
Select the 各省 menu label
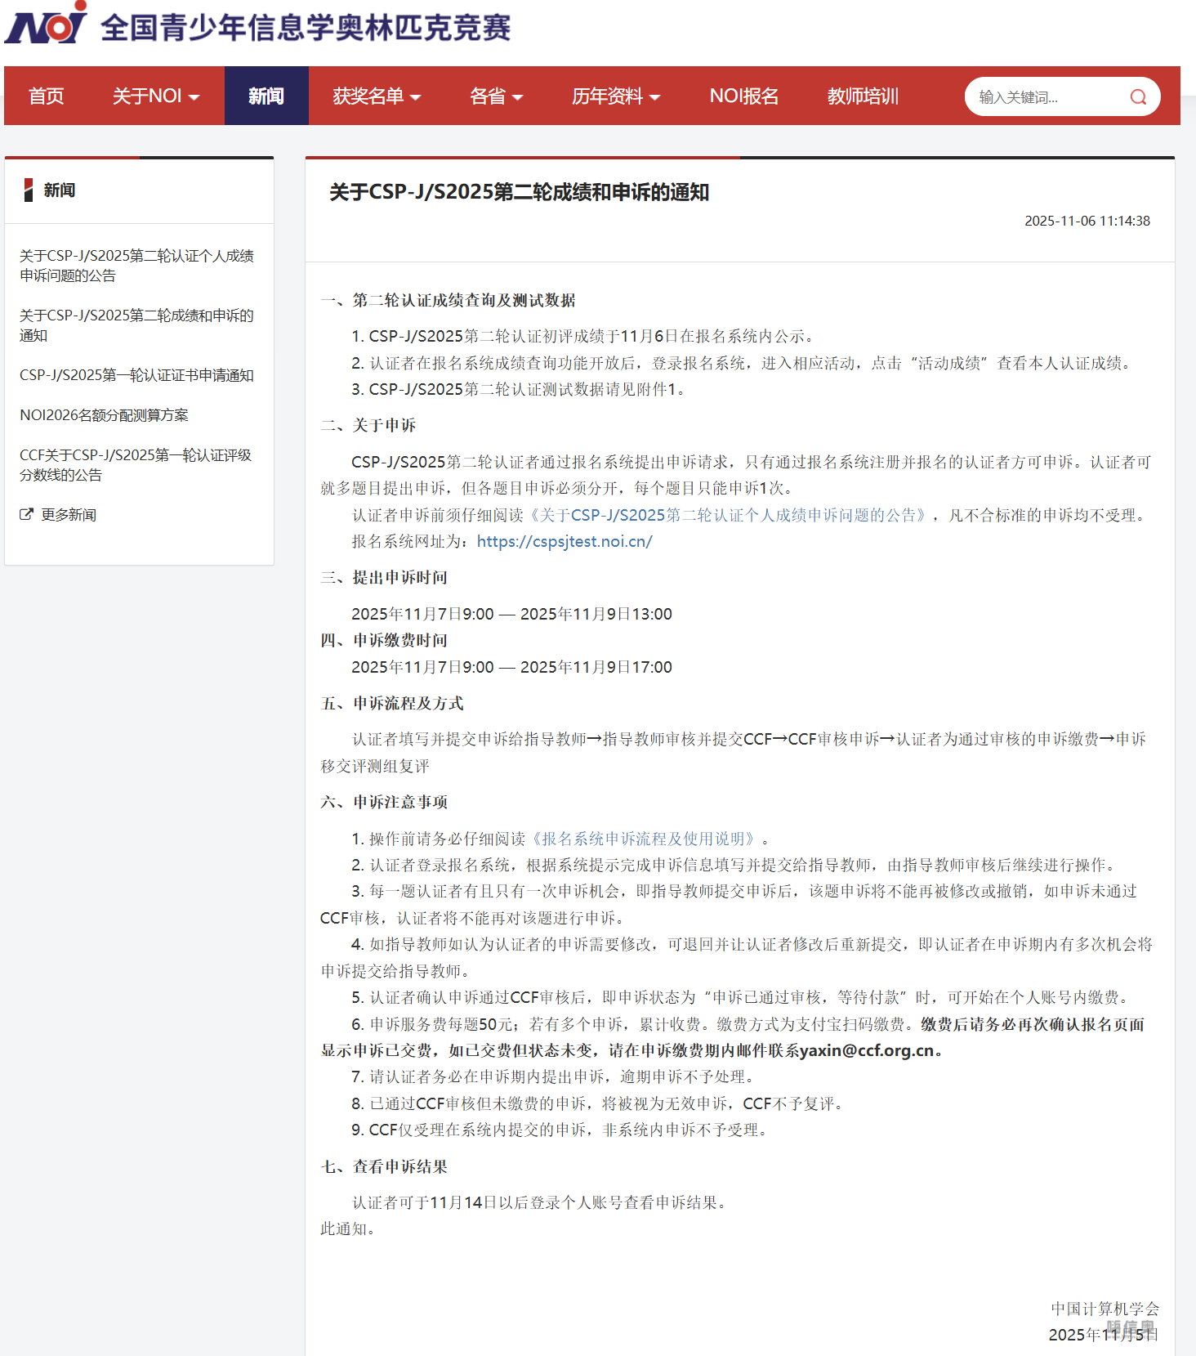[488, 96]
